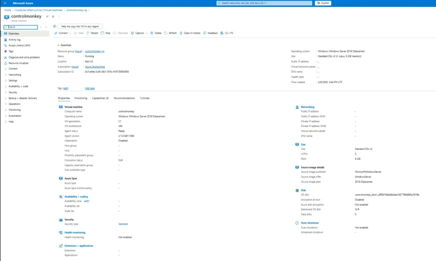436x261 pixels.
Task: Select the Properties tab
Action: coord(64,98)
